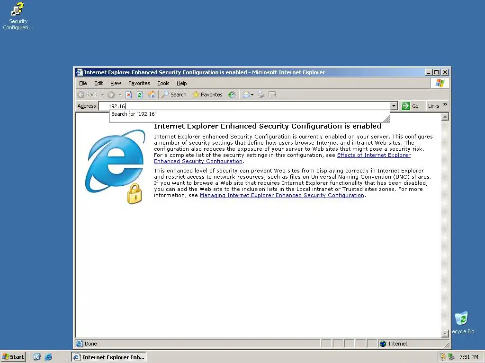Click the Internet zone globe icon
This screenshot has height=363, width=485.
pos(383,344)
